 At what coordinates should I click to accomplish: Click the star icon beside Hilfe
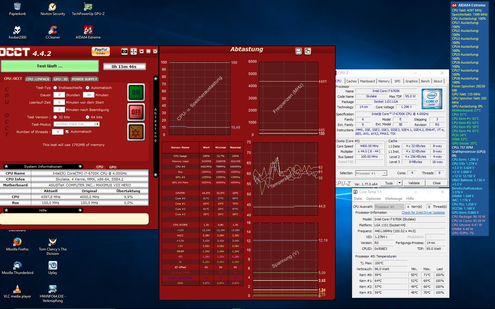[x=6, y=210]
